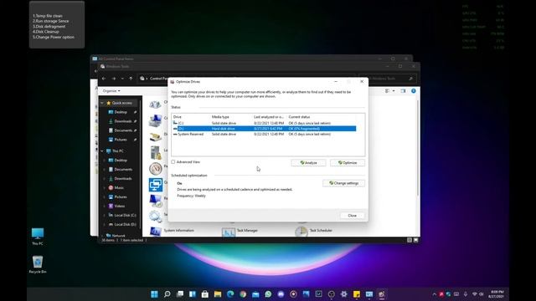Click the Current status column header
536x301 pixels.
[x=299, y=117]
